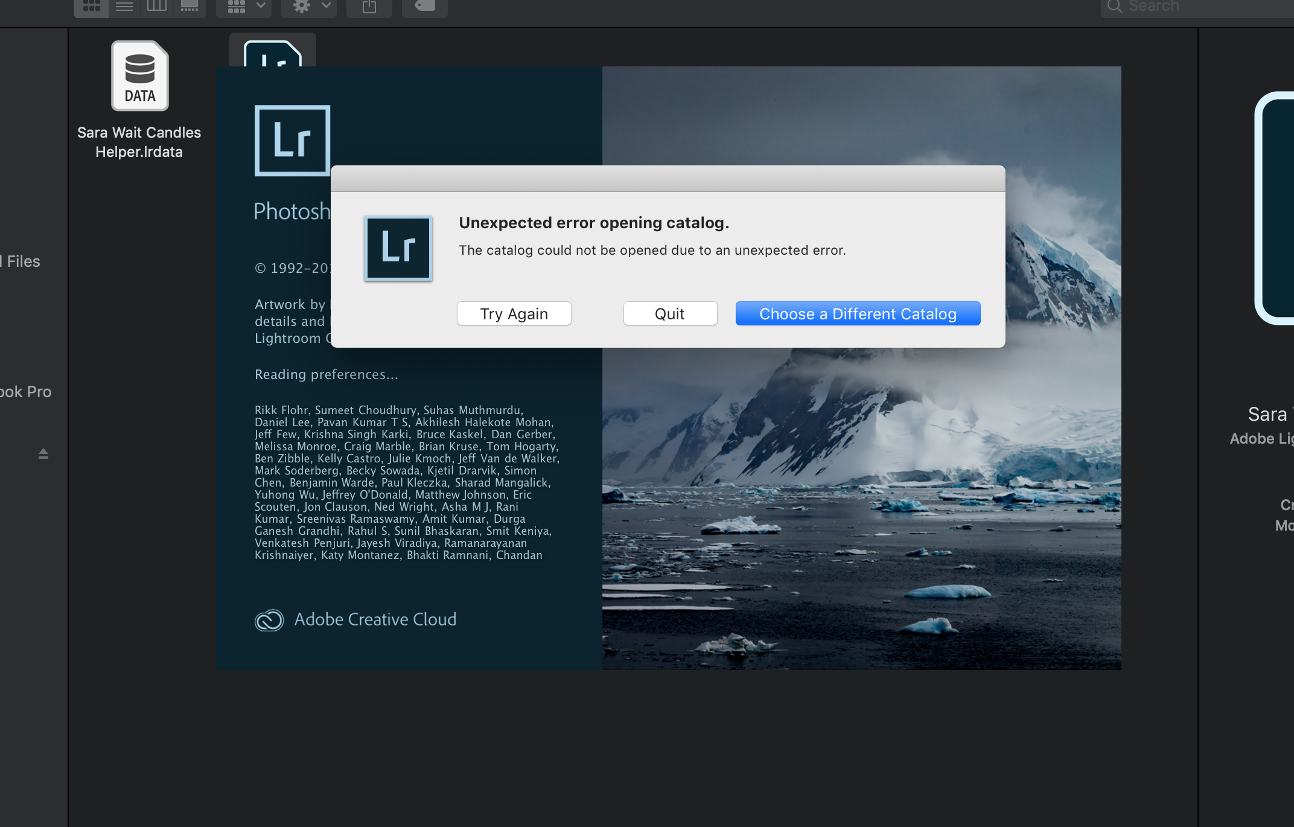The width and height of the screenshot is (1294, 827).
Task: Click Try Again in error dialog
Action: pos(514,313)
